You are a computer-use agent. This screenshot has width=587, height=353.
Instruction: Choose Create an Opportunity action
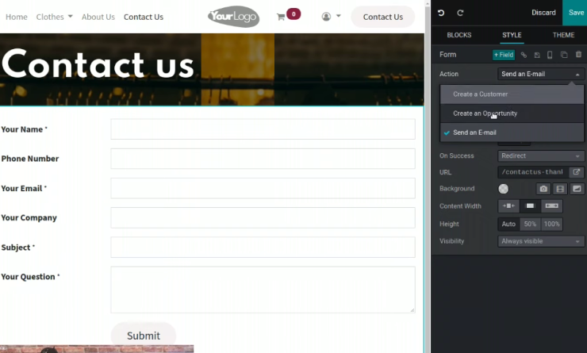(512, 113)
